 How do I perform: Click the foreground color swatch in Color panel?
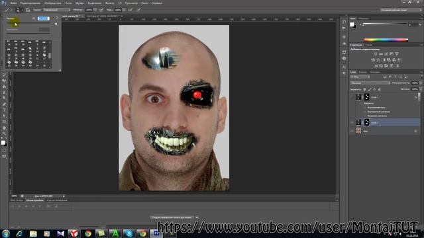click(352, 24)
